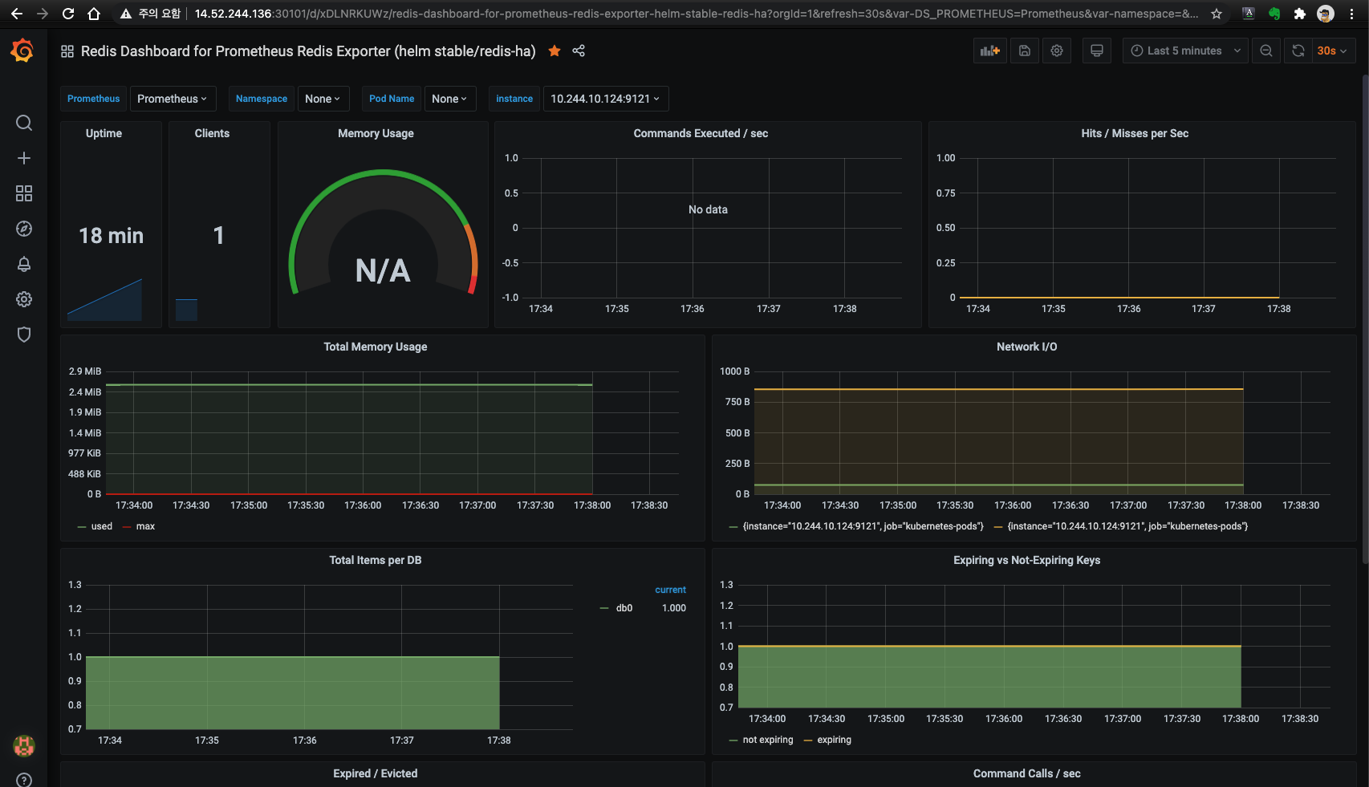Reload the page in browser
1369x787 pixels.
point(68,14)
